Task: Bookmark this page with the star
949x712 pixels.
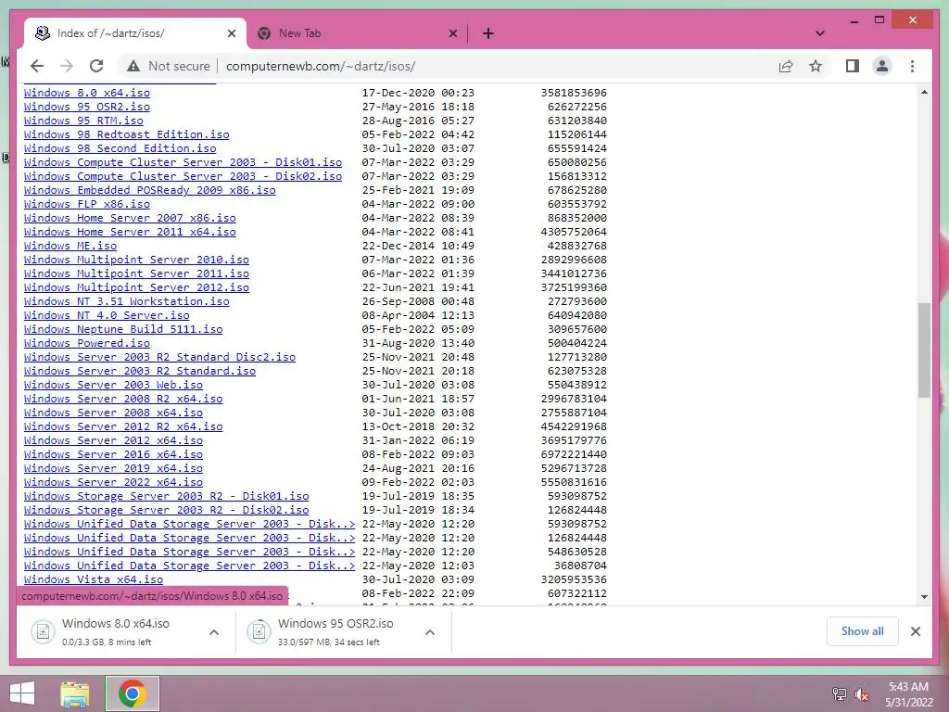Action: coord(816,66)
